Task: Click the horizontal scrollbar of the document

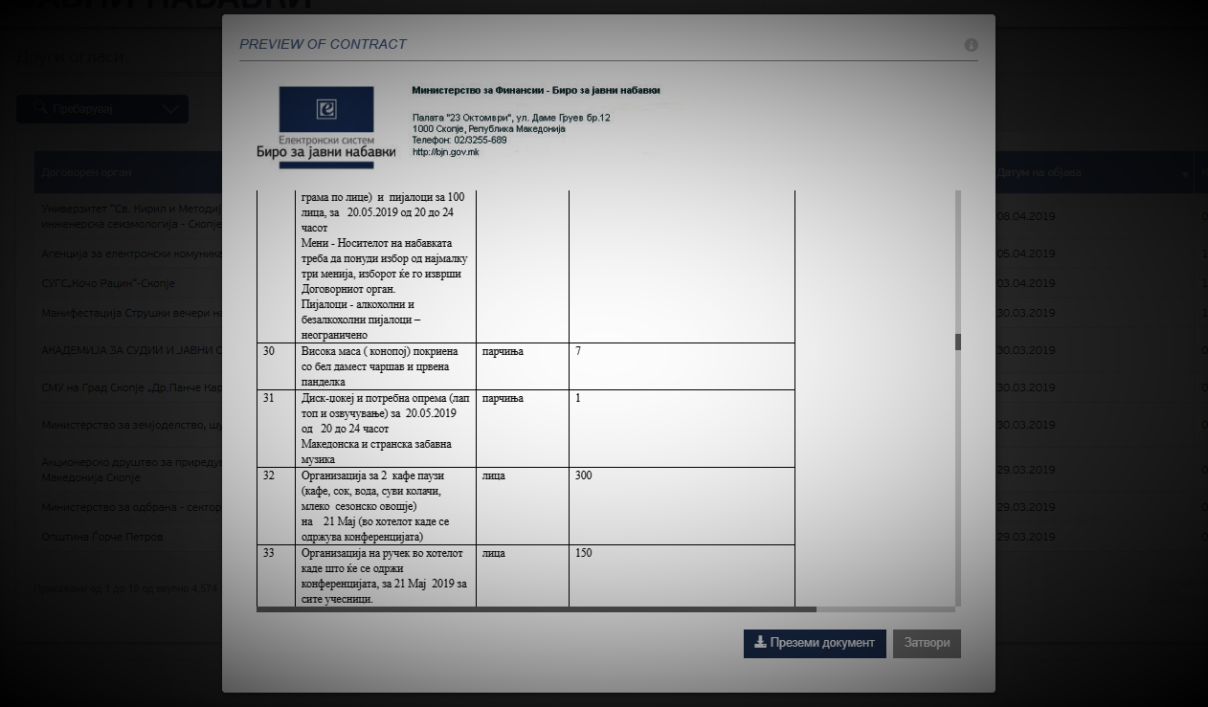Action: (x=536, y=608)
